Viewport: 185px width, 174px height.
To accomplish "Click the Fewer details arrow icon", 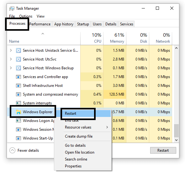I will 12,150.
